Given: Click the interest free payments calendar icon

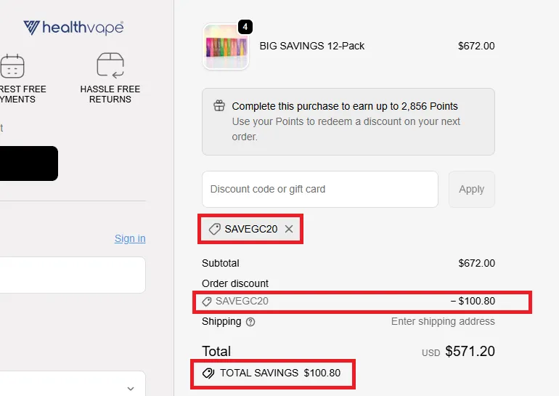Looking at the screenshot, I should (12, 65).
